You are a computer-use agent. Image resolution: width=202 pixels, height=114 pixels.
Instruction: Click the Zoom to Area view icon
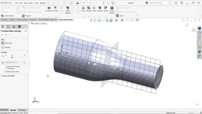[95, 20]
